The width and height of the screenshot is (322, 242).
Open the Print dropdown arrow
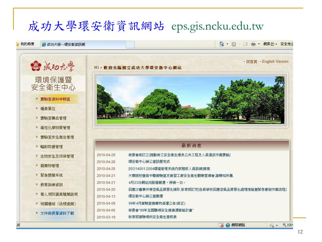coord(259,44)
